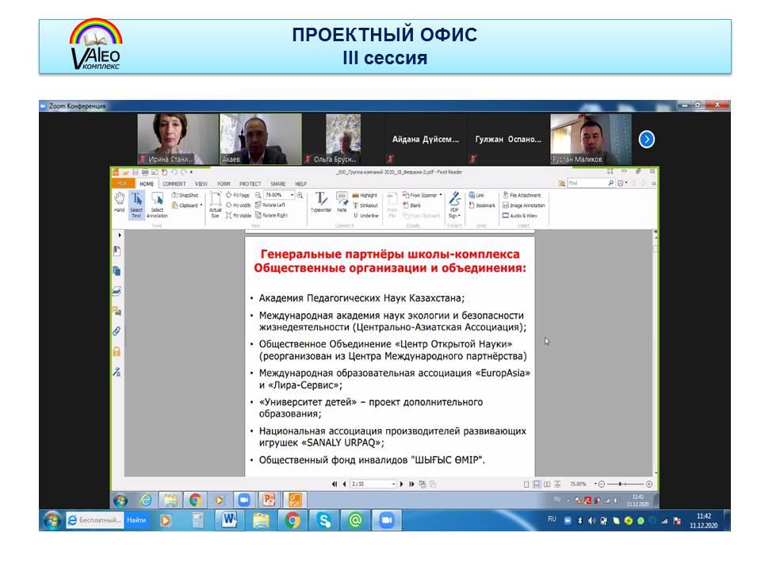The height and width of the screenshot is (571, 761).
Task: Select the Hand tool in Foxit Reader
Action: coord(120,202)
